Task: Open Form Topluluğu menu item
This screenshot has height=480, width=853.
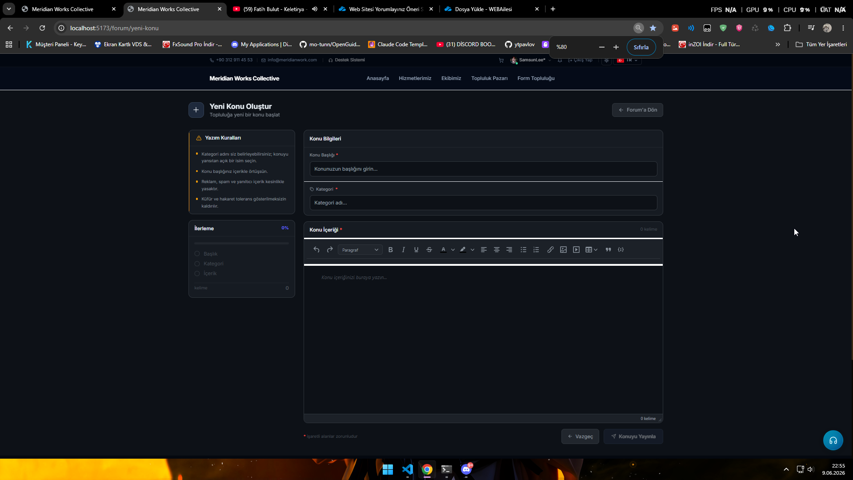Action: [536, 78]
